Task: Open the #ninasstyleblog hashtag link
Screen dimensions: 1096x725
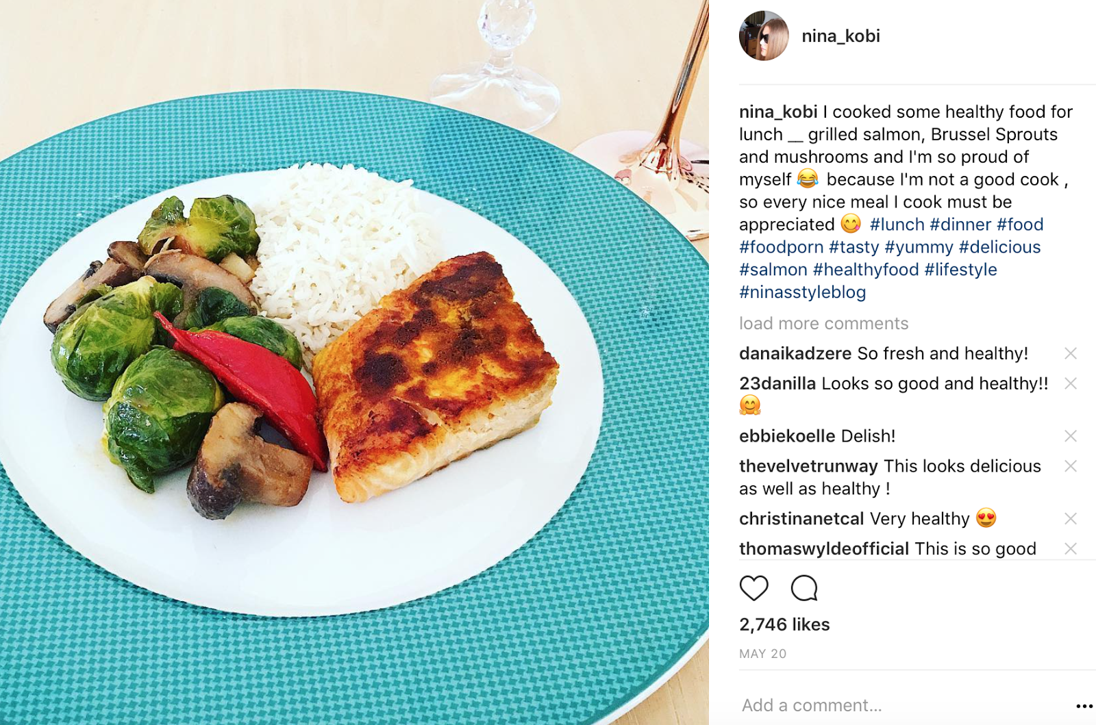Action: click(802, 292)
